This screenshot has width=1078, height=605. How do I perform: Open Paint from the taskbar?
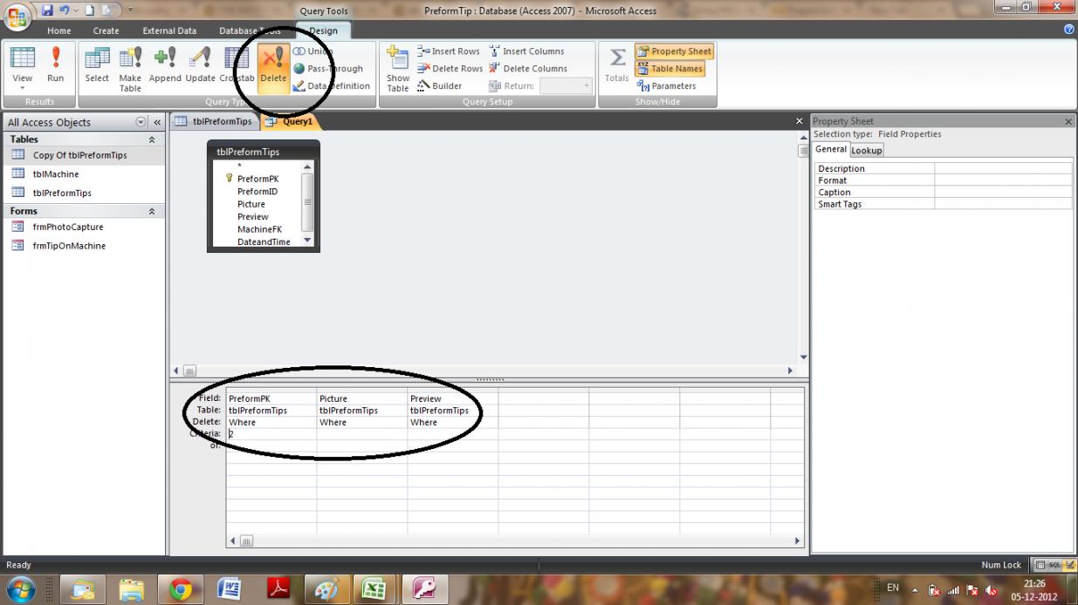(x=326, y=590)
